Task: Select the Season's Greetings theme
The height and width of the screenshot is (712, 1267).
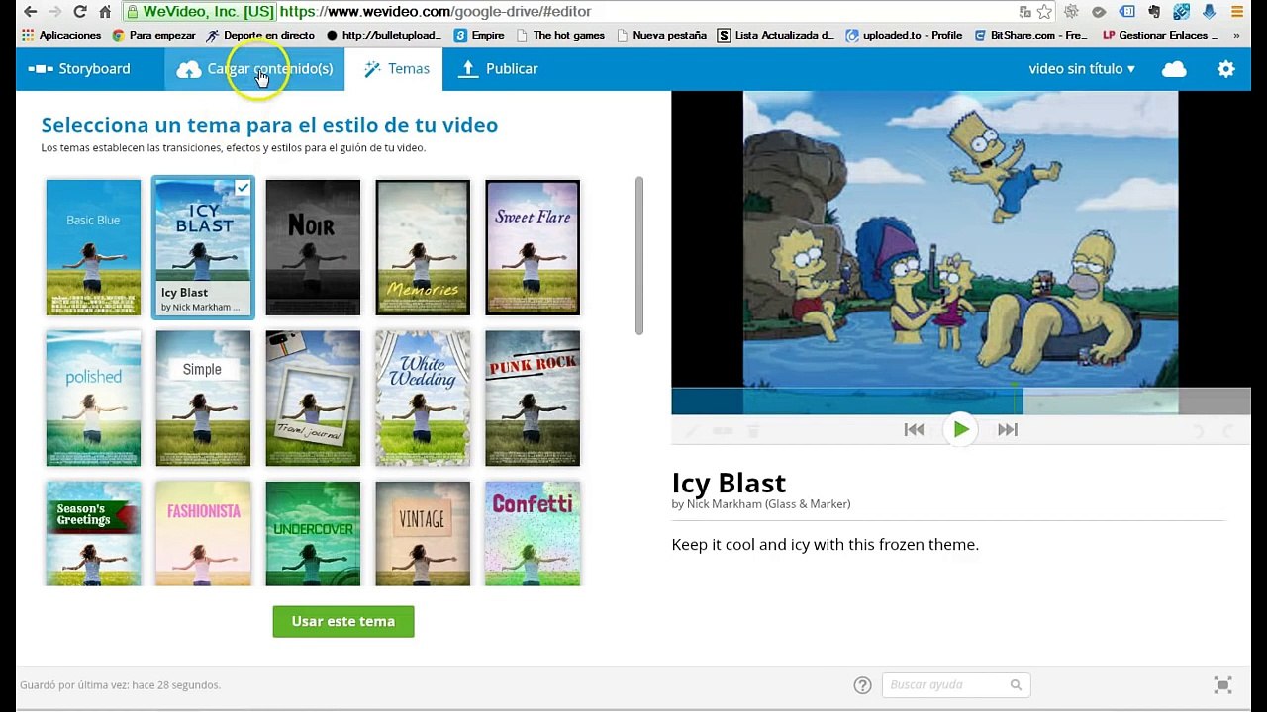Action: 93,534
